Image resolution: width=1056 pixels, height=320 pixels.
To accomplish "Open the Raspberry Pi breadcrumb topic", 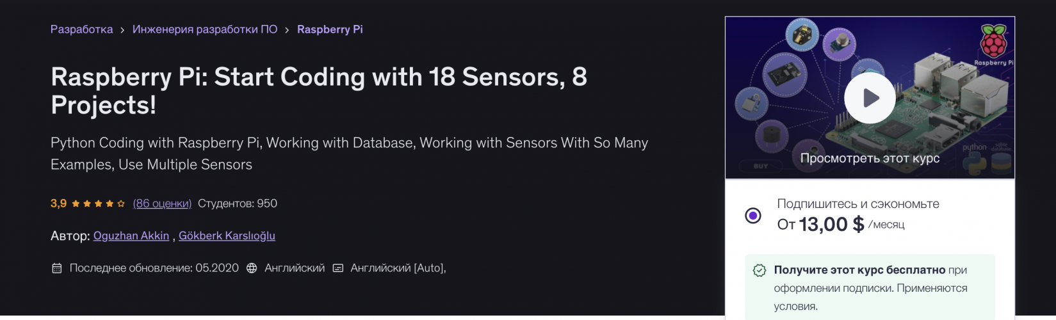I will pyautogui.click(x=330, y=29).
